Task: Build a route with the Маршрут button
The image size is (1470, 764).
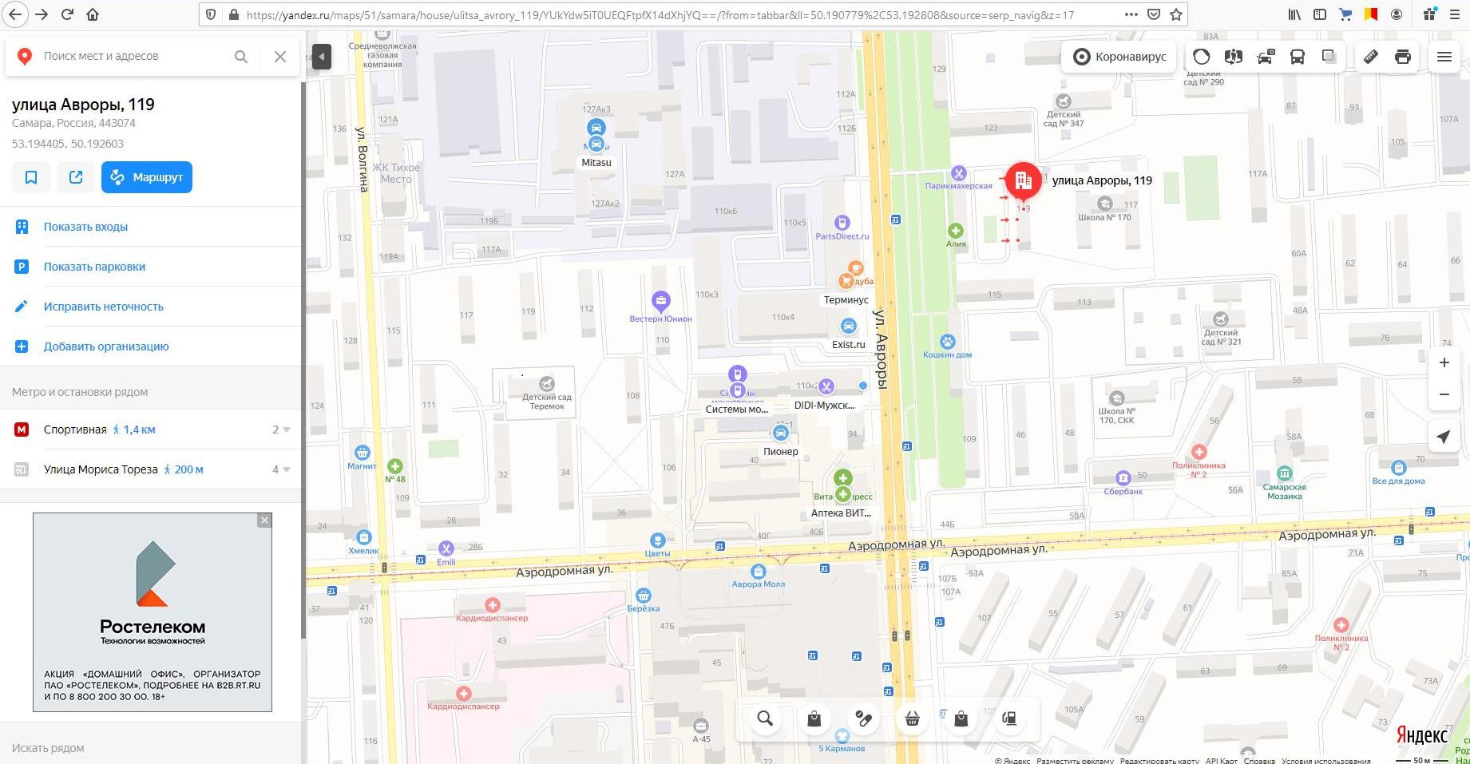Action: click(147, 177)
